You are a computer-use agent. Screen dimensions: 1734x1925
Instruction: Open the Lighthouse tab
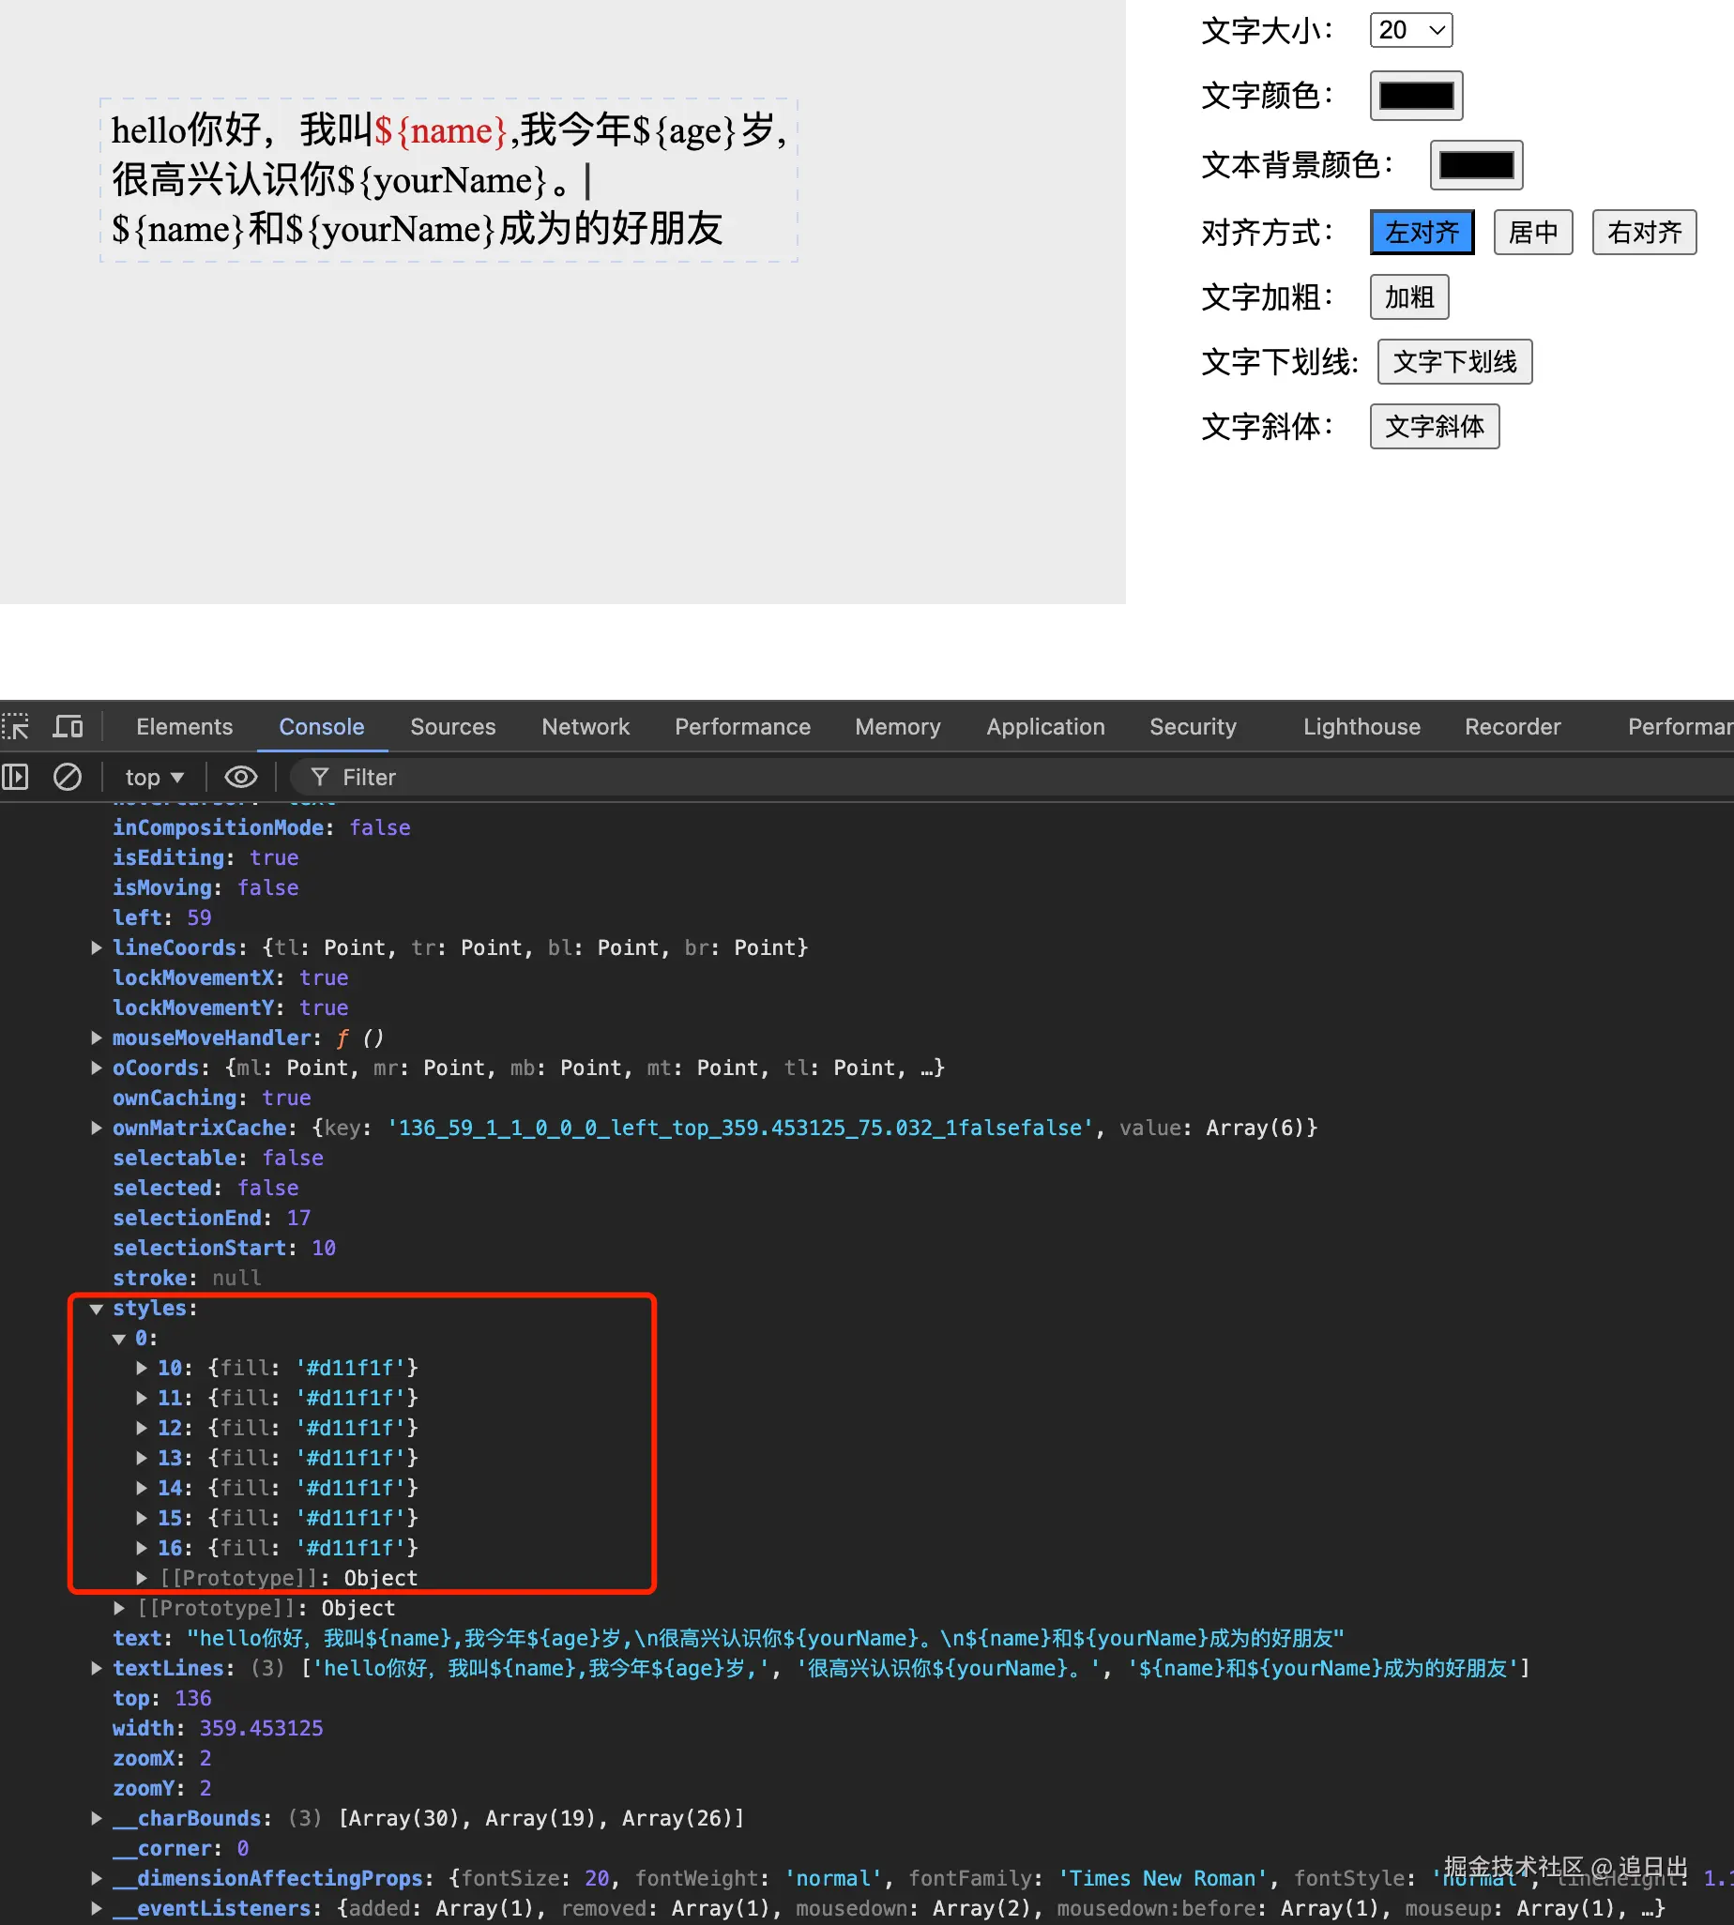coord(1361,727)
